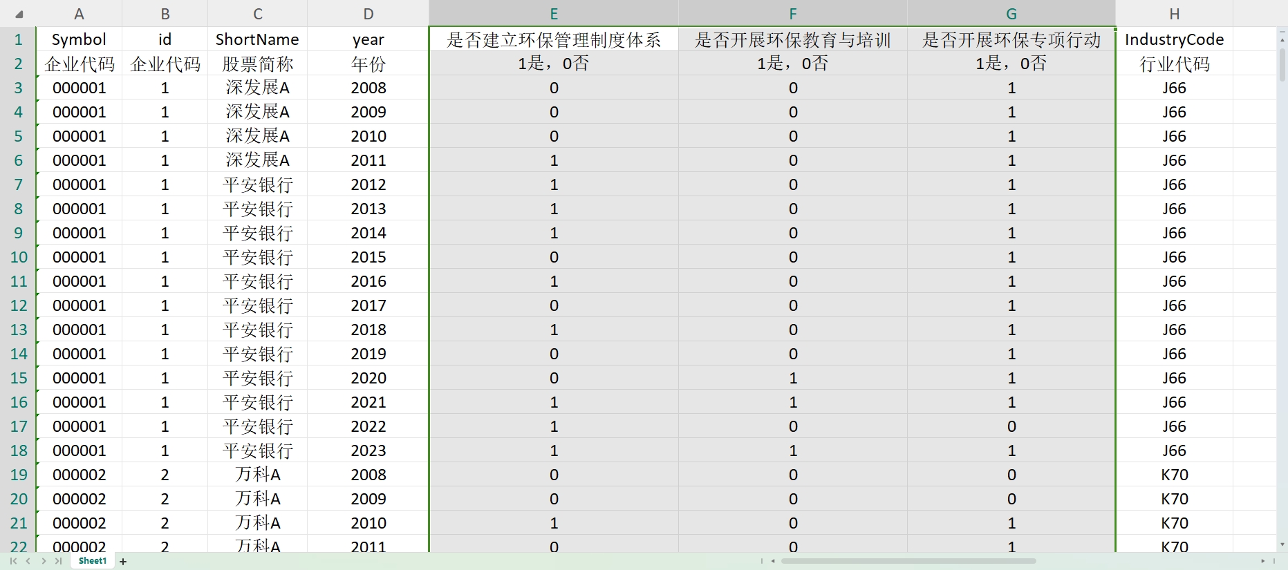Click year cell '2017'
Image resolution: width=1288 pixels, height=570 pixels.
coord(368,305)
